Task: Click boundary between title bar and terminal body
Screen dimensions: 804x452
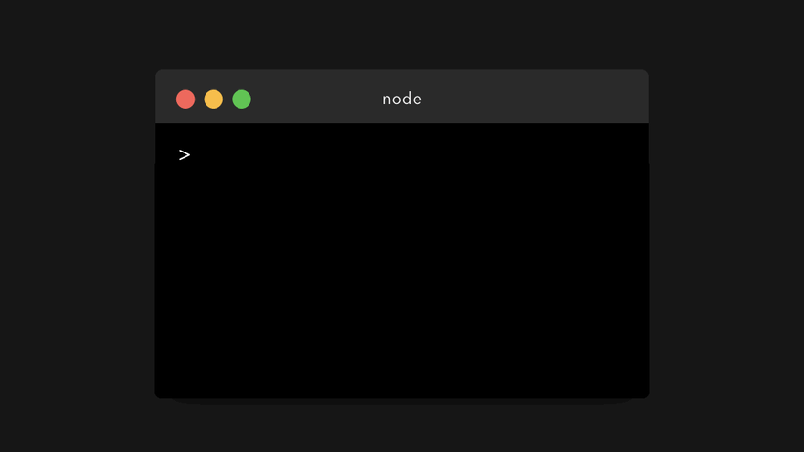Action: click(402, 123)
